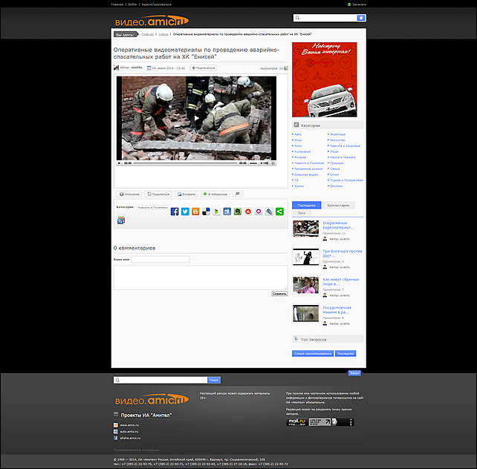477x469 pixels.
Task: Mute the video player's volume
Action: [x=263, y=163]
